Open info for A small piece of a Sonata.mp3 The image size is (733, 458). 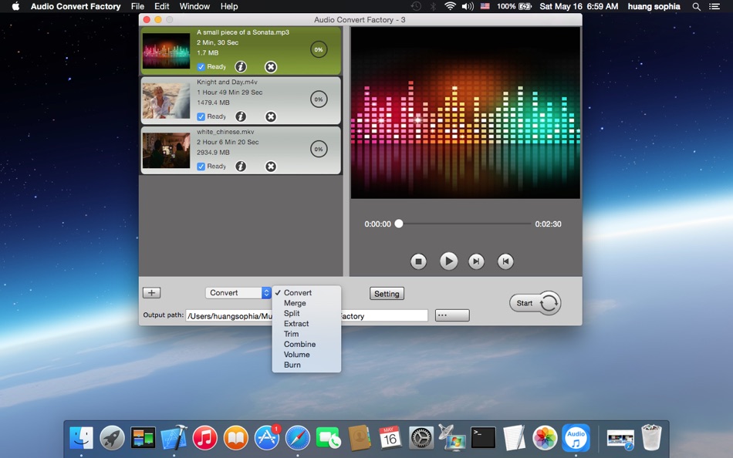coord(241,67)
